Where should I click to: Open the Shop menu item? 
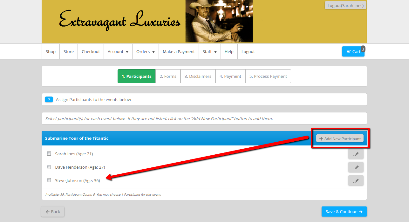[x=51, y=51]
